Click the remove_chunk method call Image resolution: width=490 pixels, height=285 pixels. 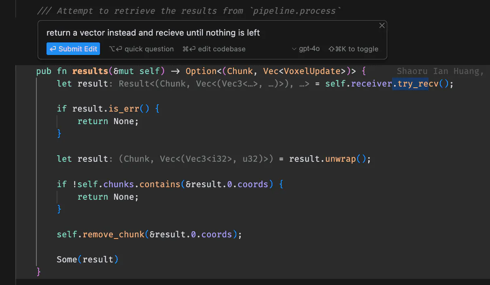(114, 234)
